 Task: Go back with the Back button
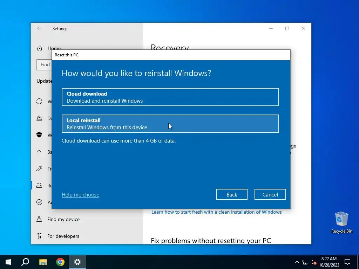tap(231, 194)
